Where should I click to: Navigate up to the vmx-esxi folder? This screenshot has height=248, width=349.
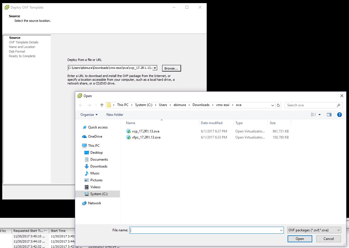(102, 105)
